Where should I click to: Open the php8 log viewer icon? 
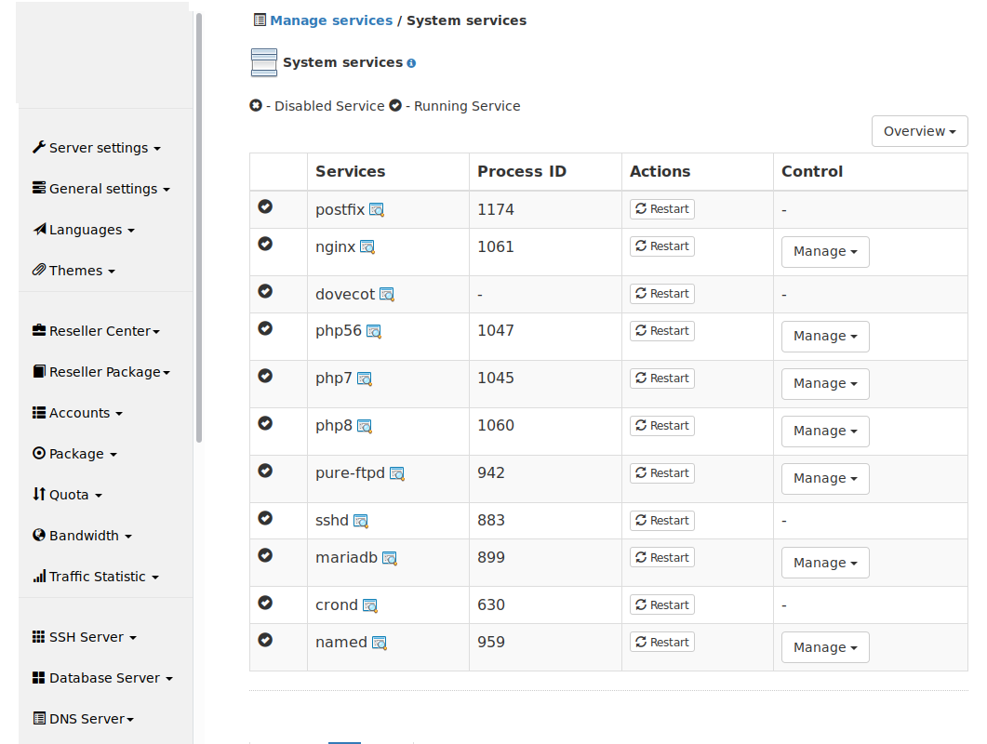click(x=365, y=426)
